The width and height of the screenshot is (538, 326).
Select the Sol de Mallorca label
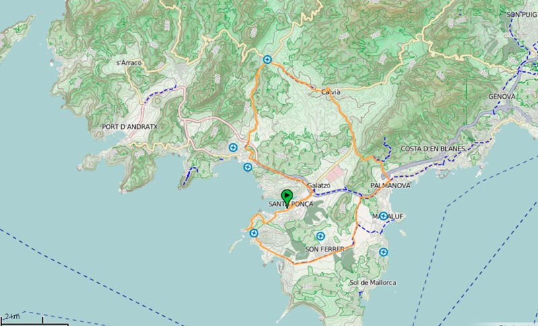point(373,282)
